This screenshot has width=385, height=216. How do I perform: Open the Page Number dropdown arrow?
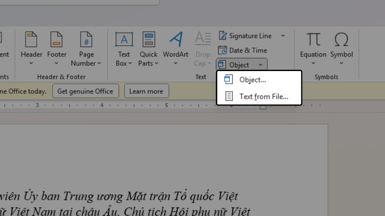coord(99,63)
